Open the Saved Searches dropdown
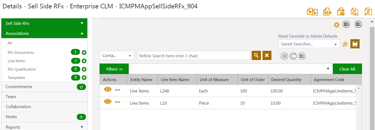This screenshot has width=375, height=130. click(x=309, y=44)
